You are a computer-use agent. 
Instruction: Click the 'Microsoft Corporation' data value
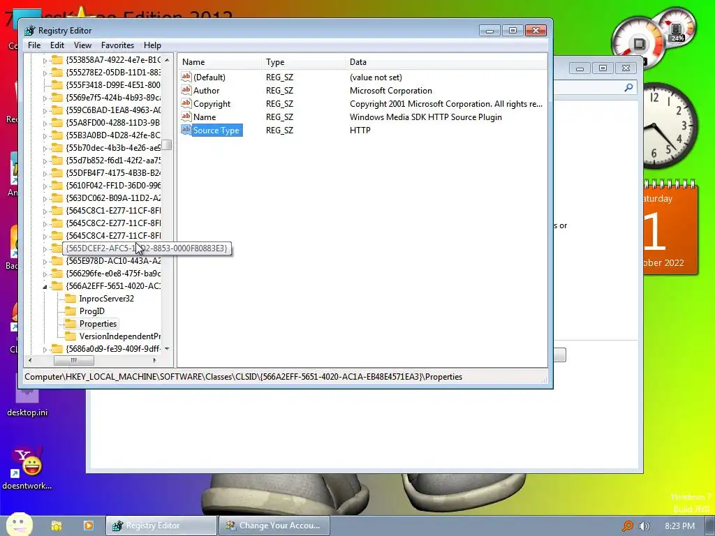391,90
